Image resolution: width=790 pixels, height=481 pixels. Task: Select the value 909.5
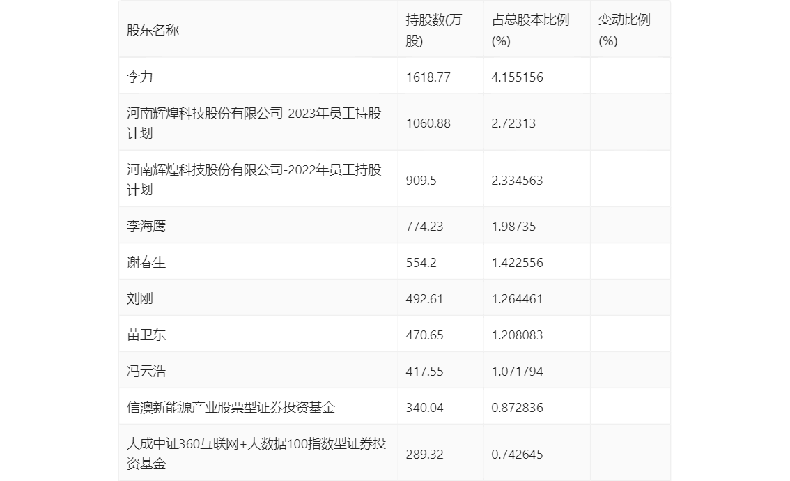tap(421, 180)
